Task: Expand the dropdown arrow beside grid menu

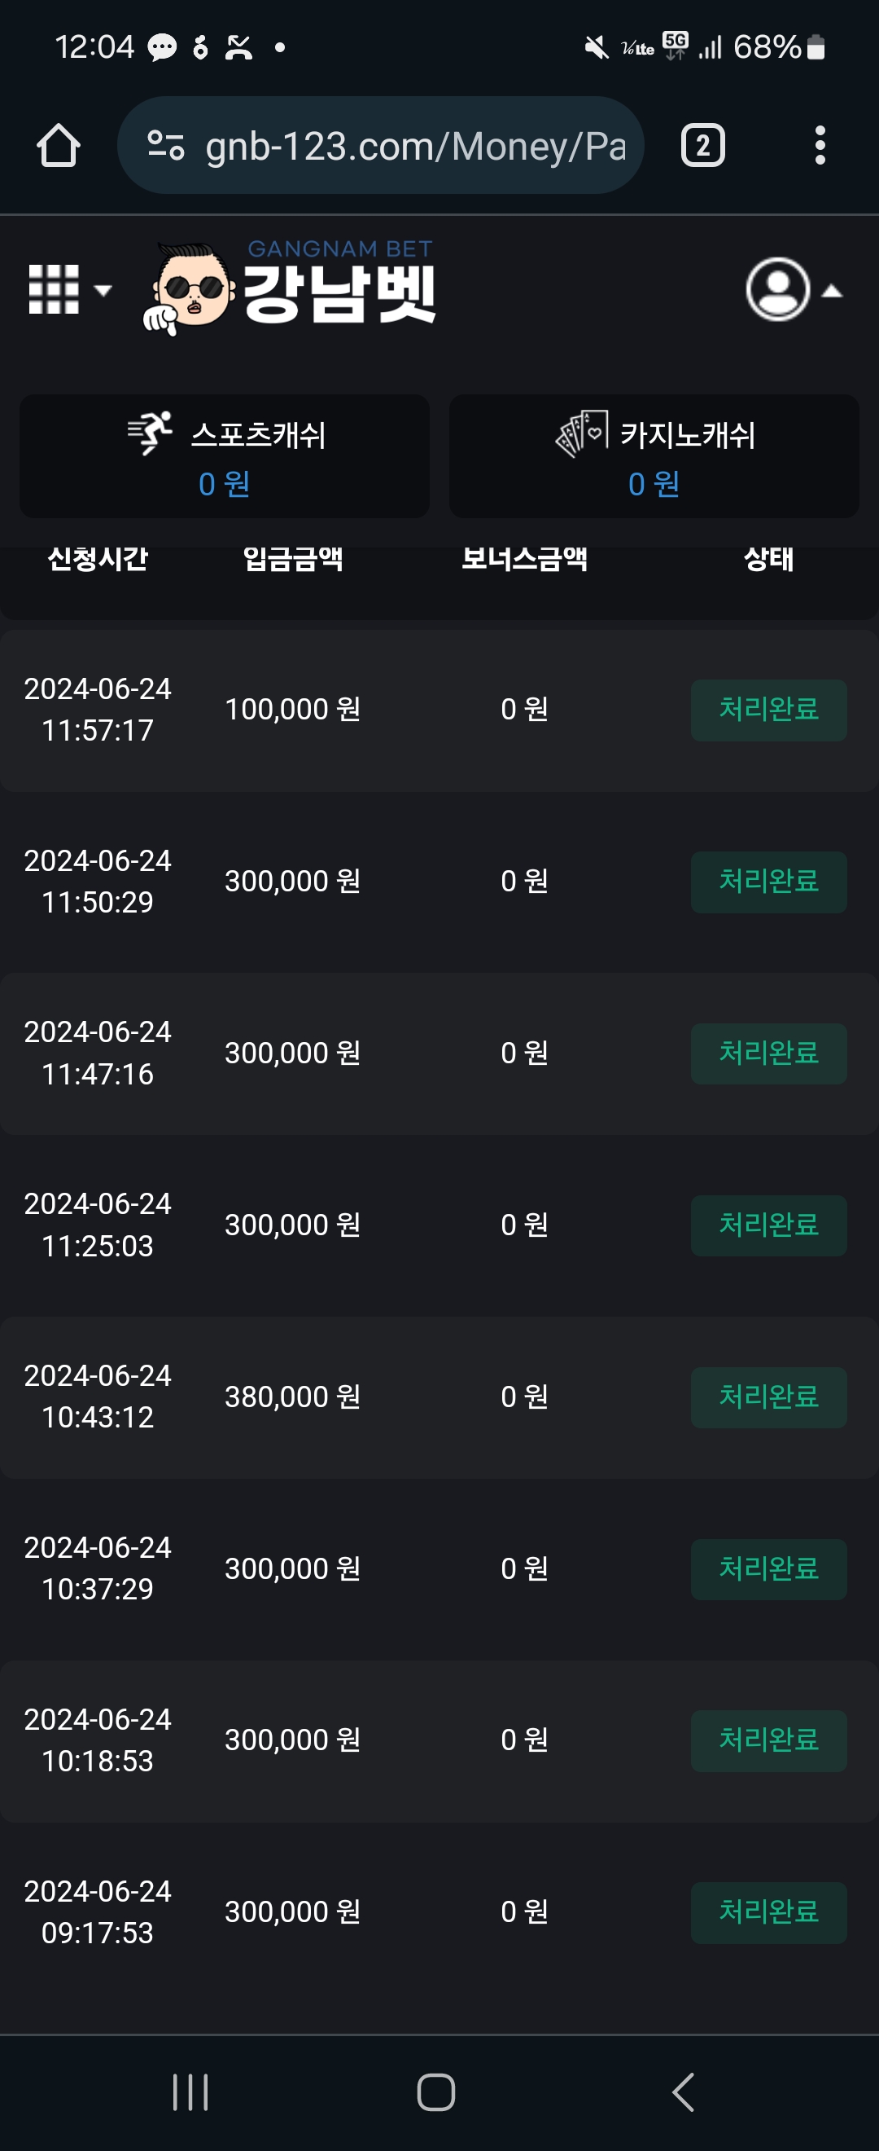Action: pos(103,291)
